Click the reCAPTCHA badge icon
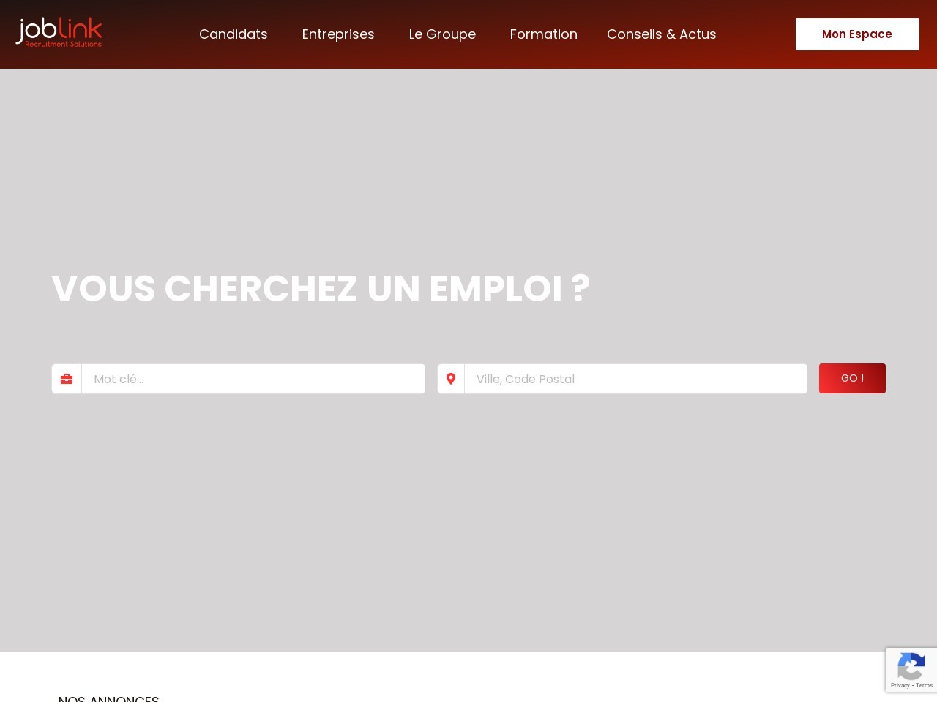The width and height of the screenshot is (937, 702). pyautogui.click(x=911, y=667)
